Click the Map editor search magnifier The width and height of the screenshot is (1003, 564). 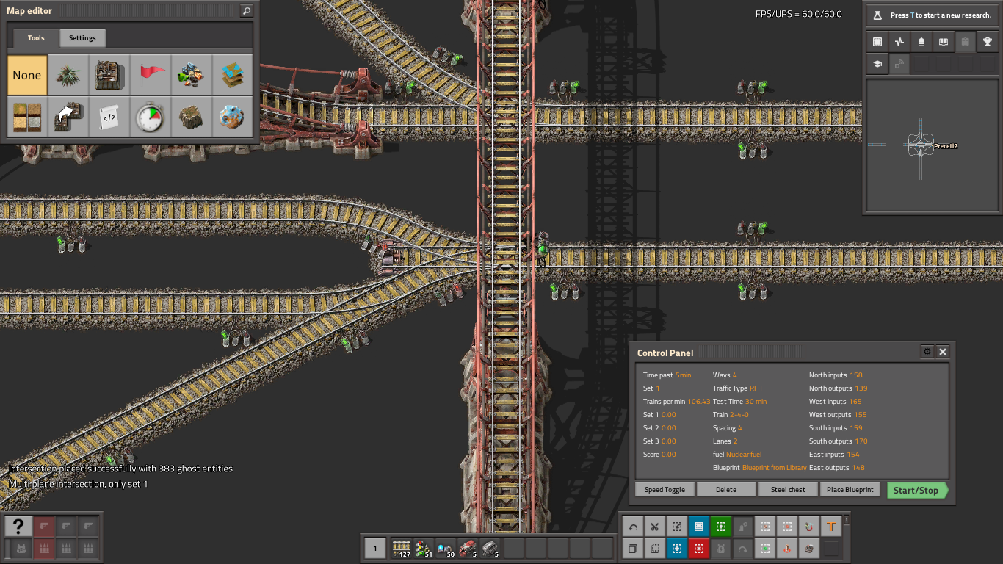[x=247, y=11]
